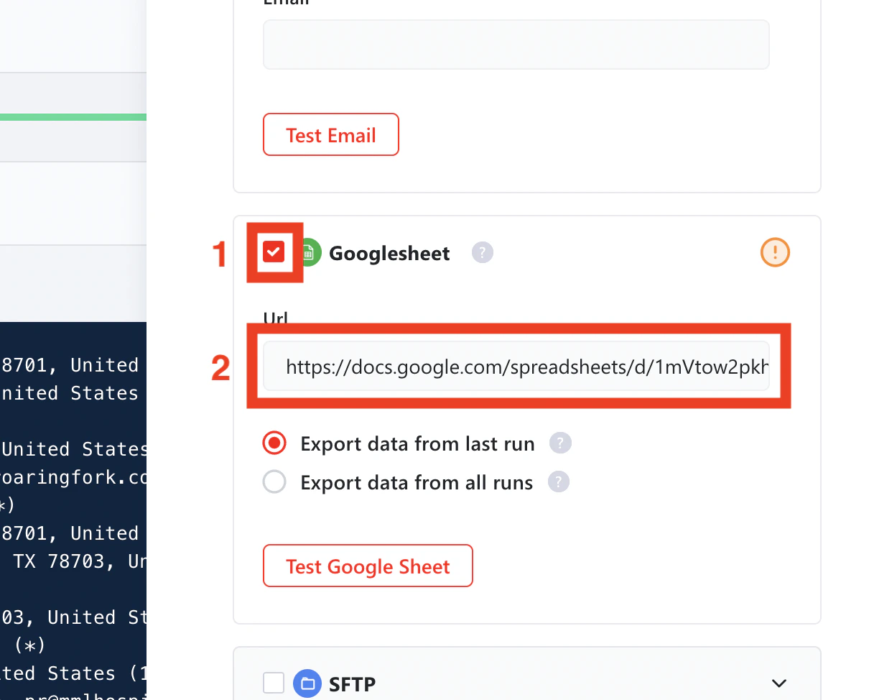Expand the SFTP section chevron
869x700 pixels.
(x=779, y=683)
